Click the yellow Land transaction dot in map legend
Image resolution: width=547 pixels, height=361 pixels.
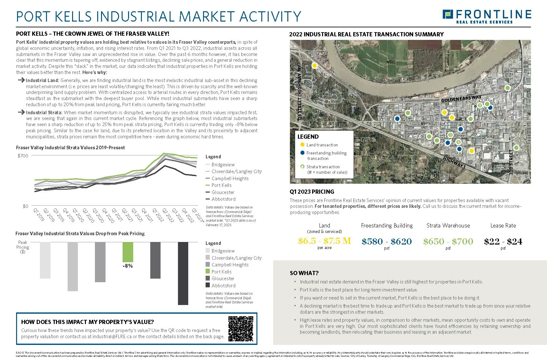coord(302,145)
